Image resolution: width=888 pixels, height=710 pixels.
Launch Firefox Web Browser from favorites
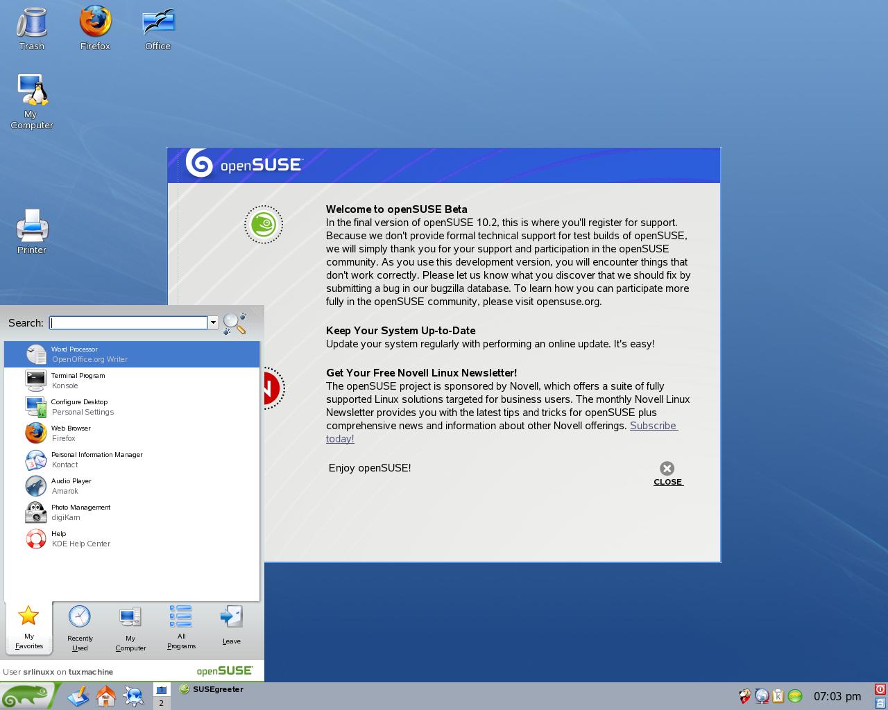point(132,433)
